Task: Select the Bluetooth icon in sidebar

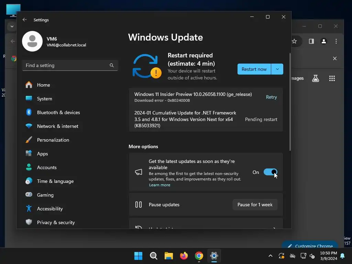Action: click(x=29, y=112)
